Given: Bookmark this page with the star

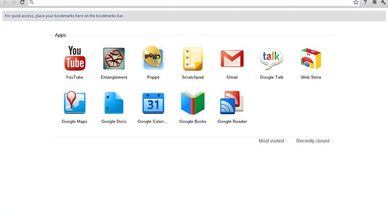Looking at the screenshot, I should coord(356,2).
